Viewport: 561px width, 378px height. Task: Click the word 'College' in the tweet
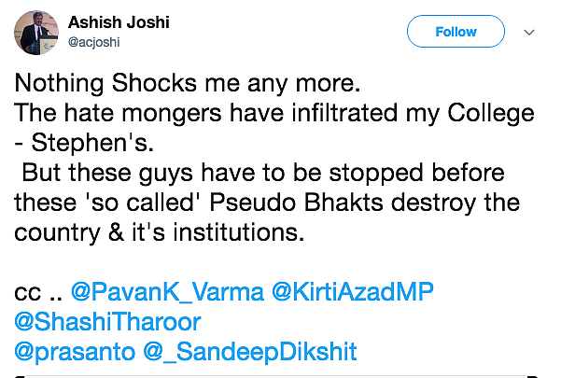coord(491,114)
